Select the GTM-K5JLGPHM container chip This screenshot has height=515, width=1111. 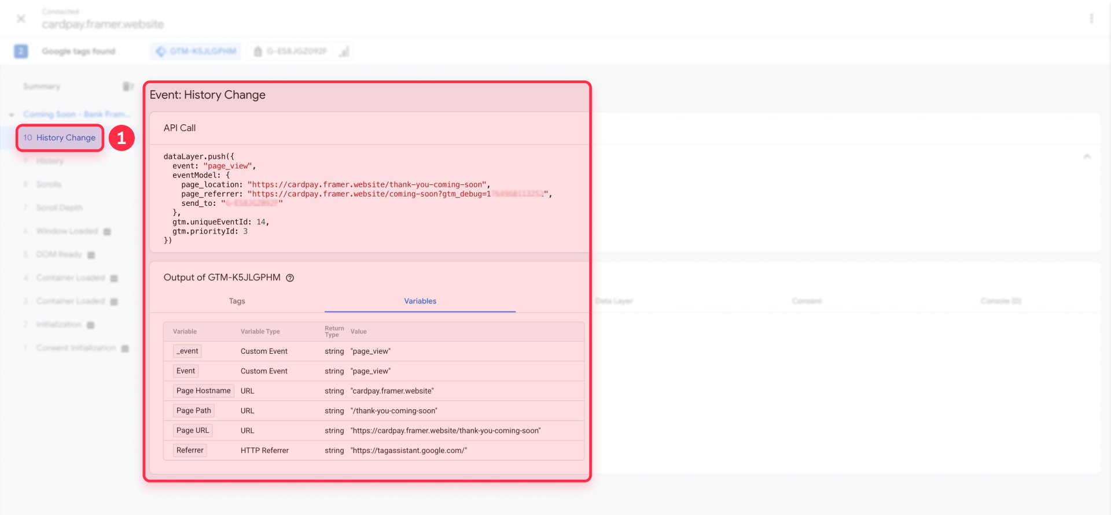pos(197,51)
